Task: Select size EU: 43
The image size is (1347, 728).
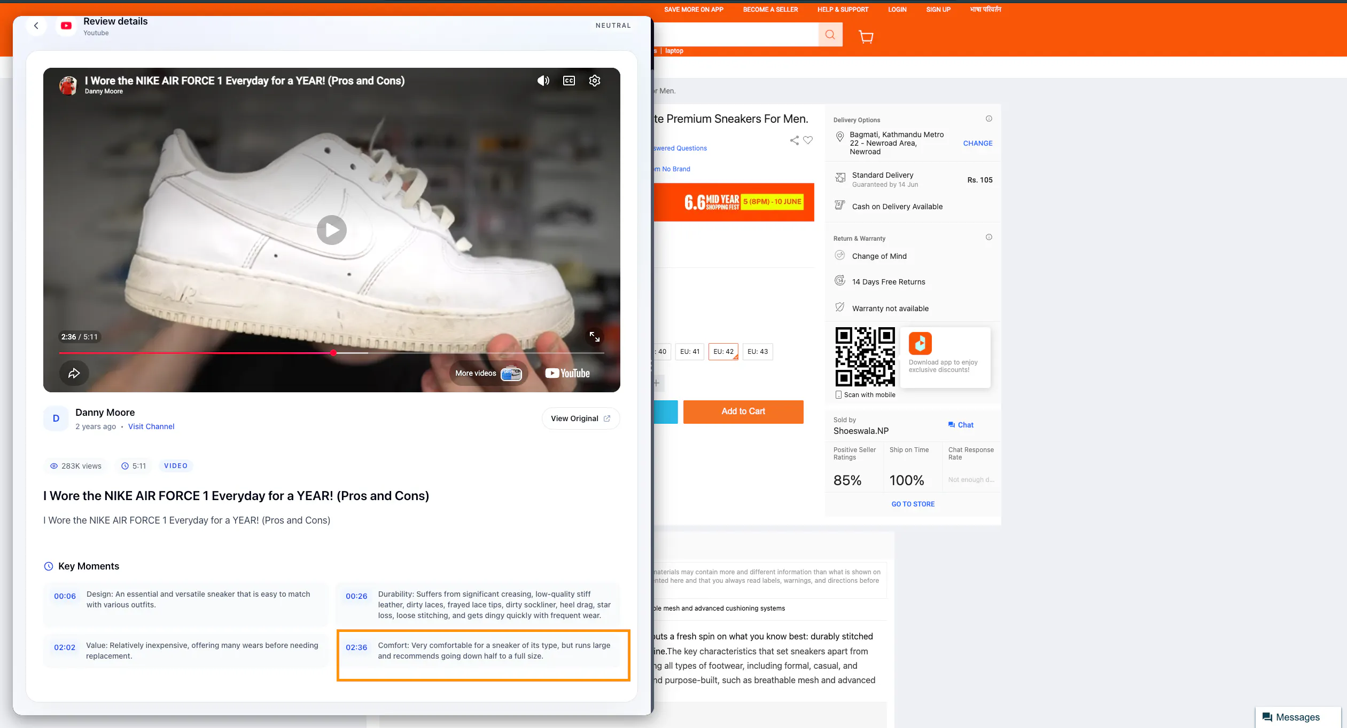Action: (x=758, y=352)
